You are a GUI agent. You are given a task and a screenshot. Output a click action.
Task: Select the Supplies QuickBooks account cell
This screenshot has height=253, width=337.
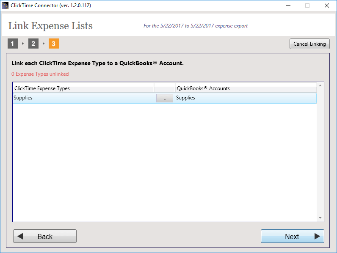tap(246, 98)
